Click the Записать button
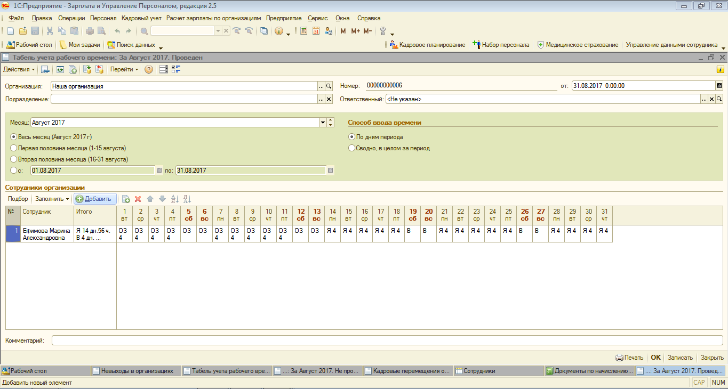This screenshot has width=728, height=389. 680,358
